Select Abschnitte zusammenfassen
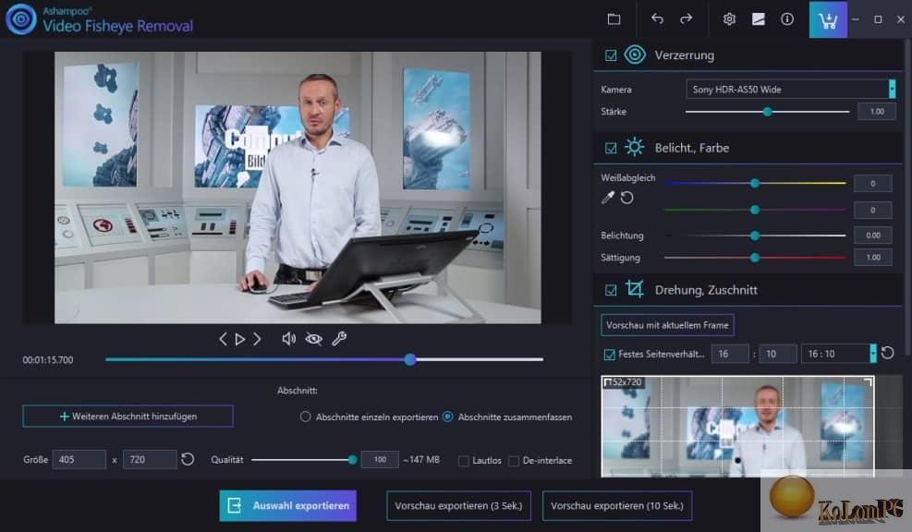Screen dimensions: 912x532 point(448,417)
